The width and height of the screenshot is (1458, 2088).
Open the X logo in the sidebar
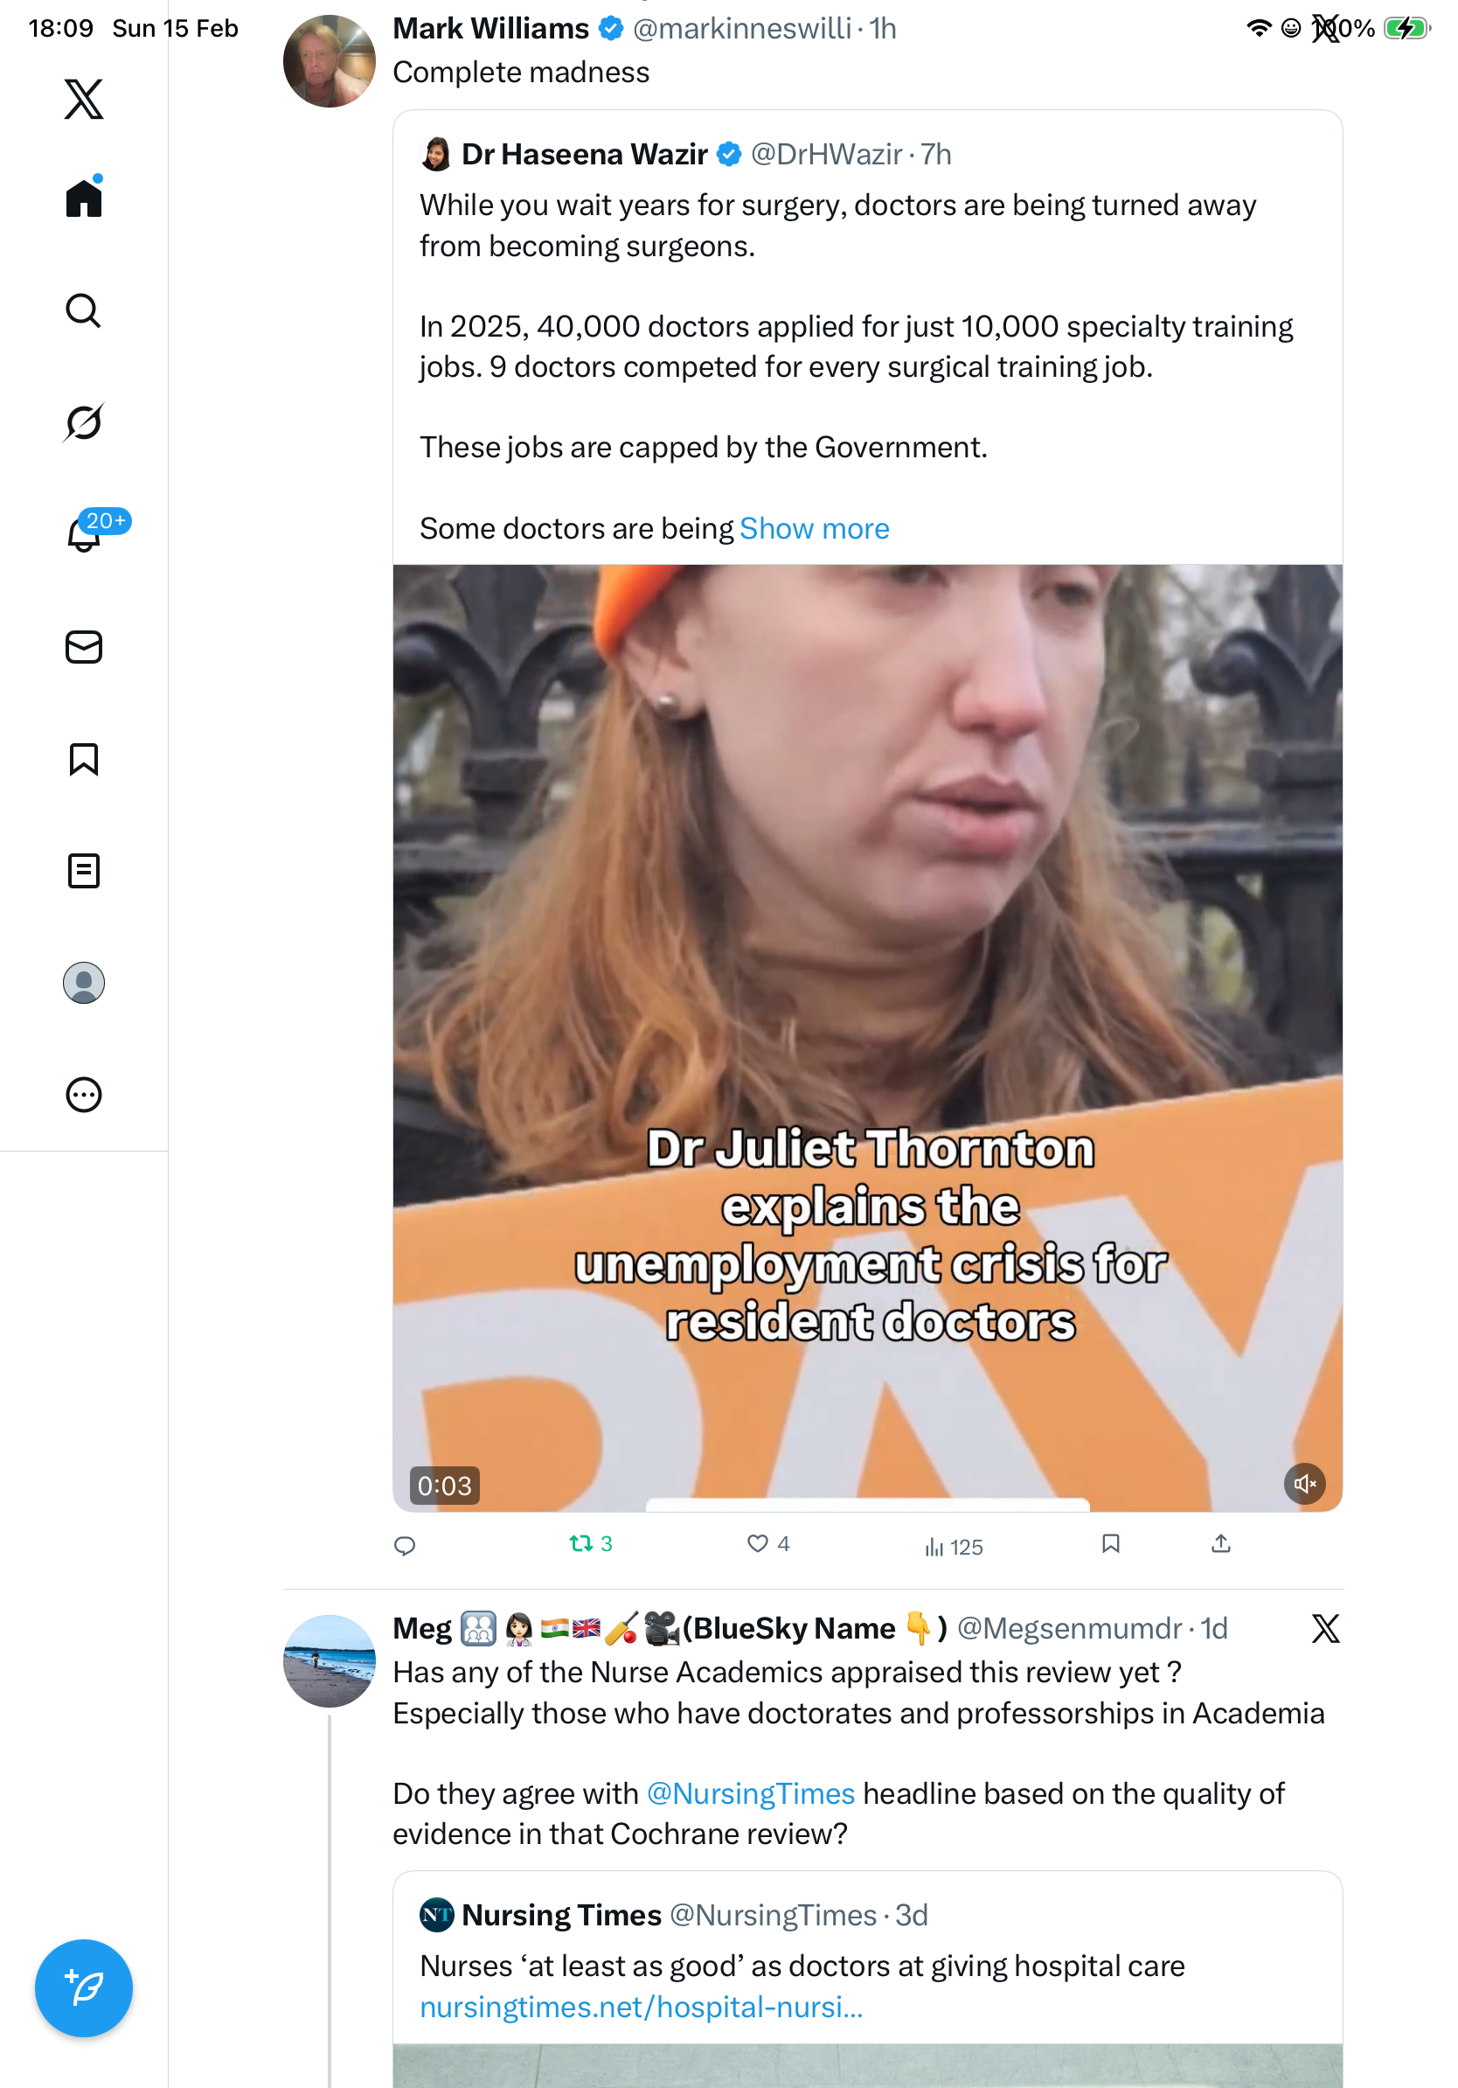click(x=84, y=98)
